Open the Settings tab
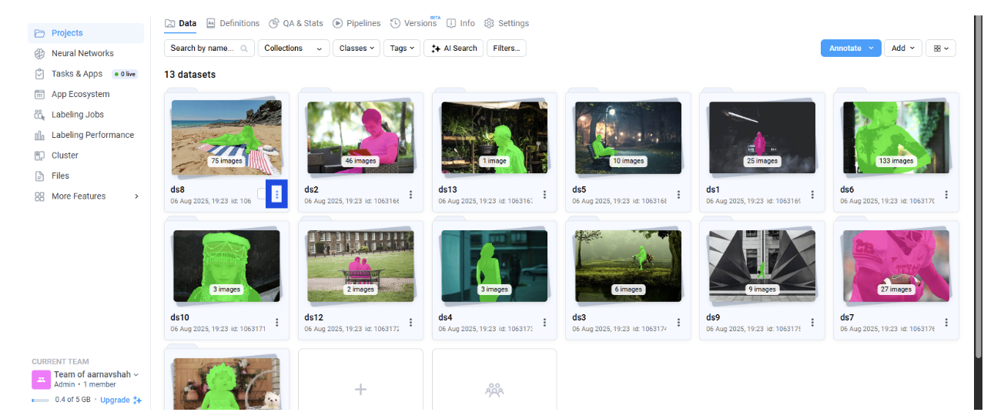984x419 pixels. (x=506, y=24)
